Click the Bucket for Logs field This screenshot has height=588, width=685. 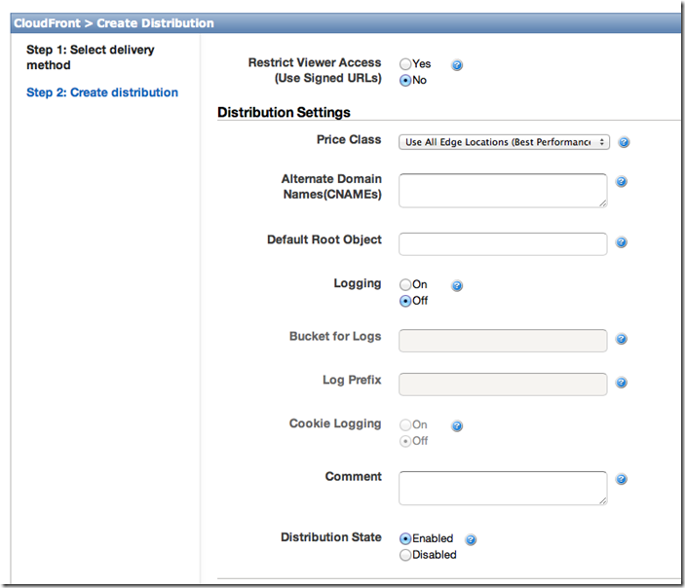tap(503, 341)
